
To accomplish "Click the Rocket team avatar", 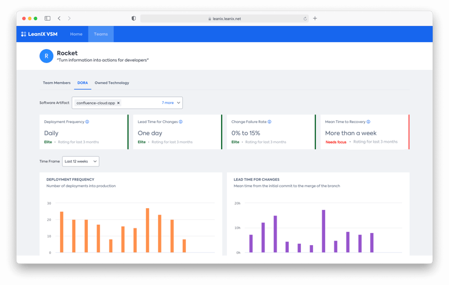I will (46, 56).
